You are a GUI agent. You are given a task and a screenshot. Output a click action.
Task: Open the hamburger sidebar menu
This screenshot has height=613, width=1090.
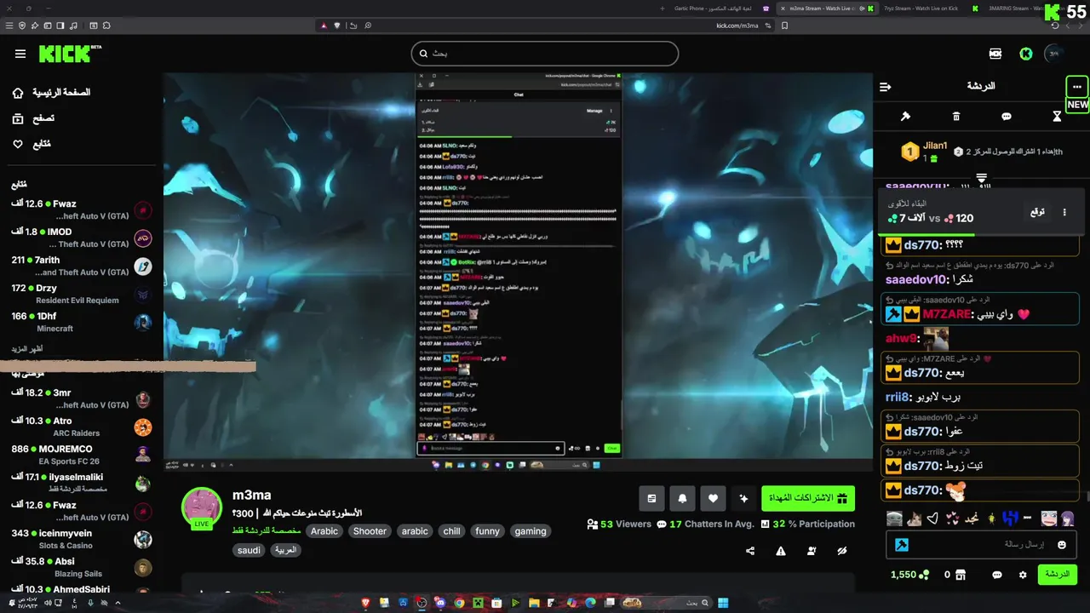pyautogui.click(x=20, y=54)
